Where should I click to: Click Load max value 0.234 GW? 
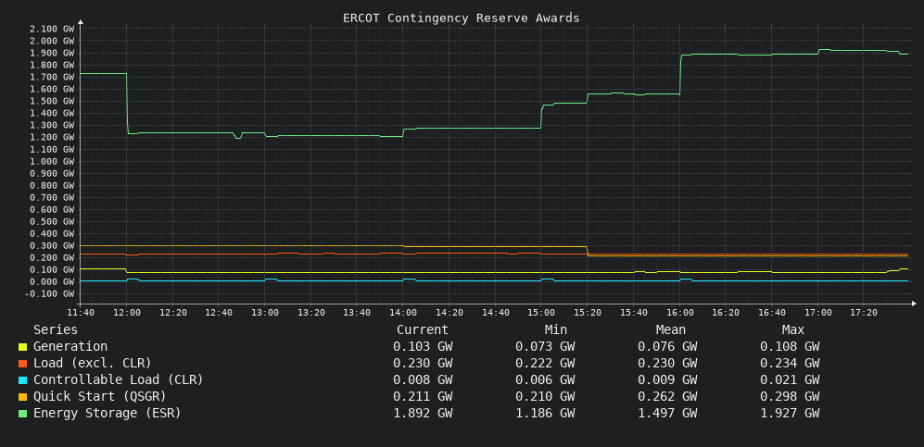coord(790,363)
